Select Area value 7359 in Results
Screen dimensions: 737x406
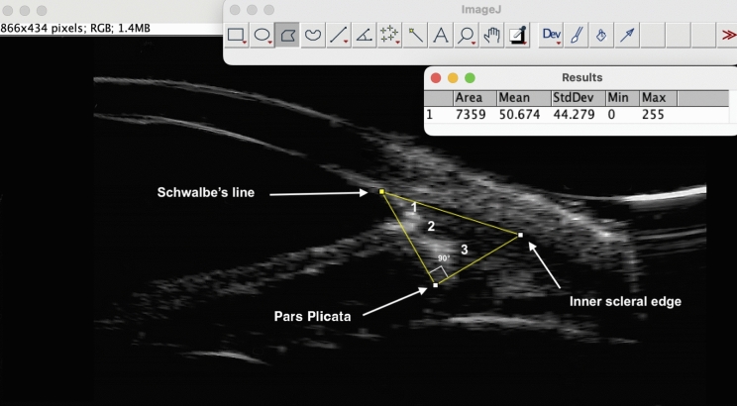[x=471, y=114]
